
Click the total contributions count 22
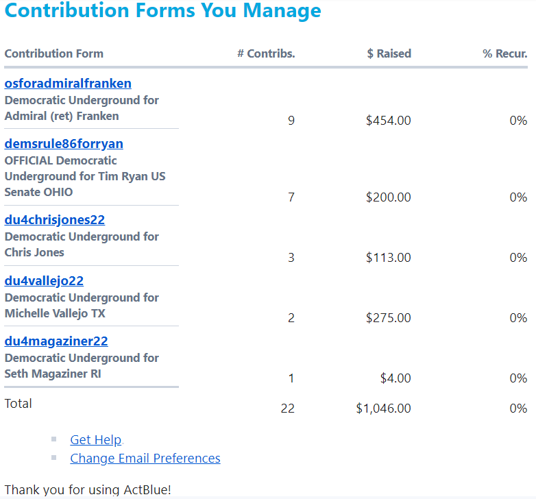[288, 409]
